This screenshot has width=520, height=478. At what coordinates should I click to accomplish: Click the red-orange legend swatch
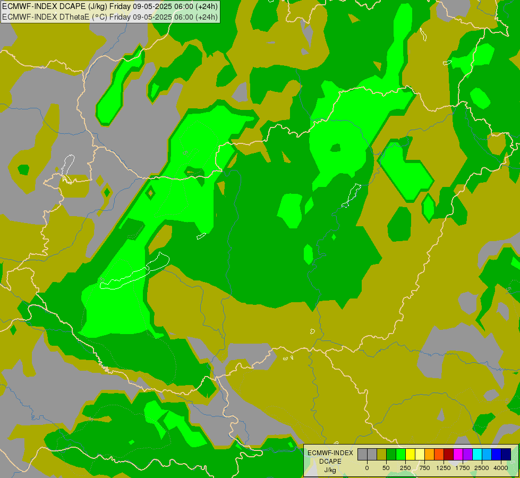[x=439, y=454]
